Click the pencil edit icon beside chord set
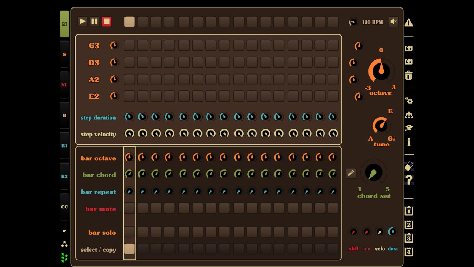 tap(351, 173)
